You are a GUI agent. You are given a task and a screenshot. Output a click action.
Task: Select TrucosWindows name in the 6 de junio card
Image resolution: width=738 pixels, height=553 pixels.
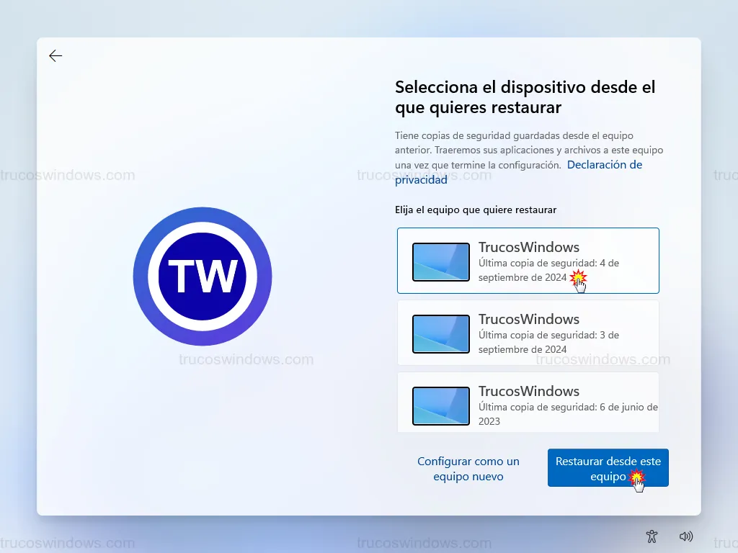pos(529,391)
